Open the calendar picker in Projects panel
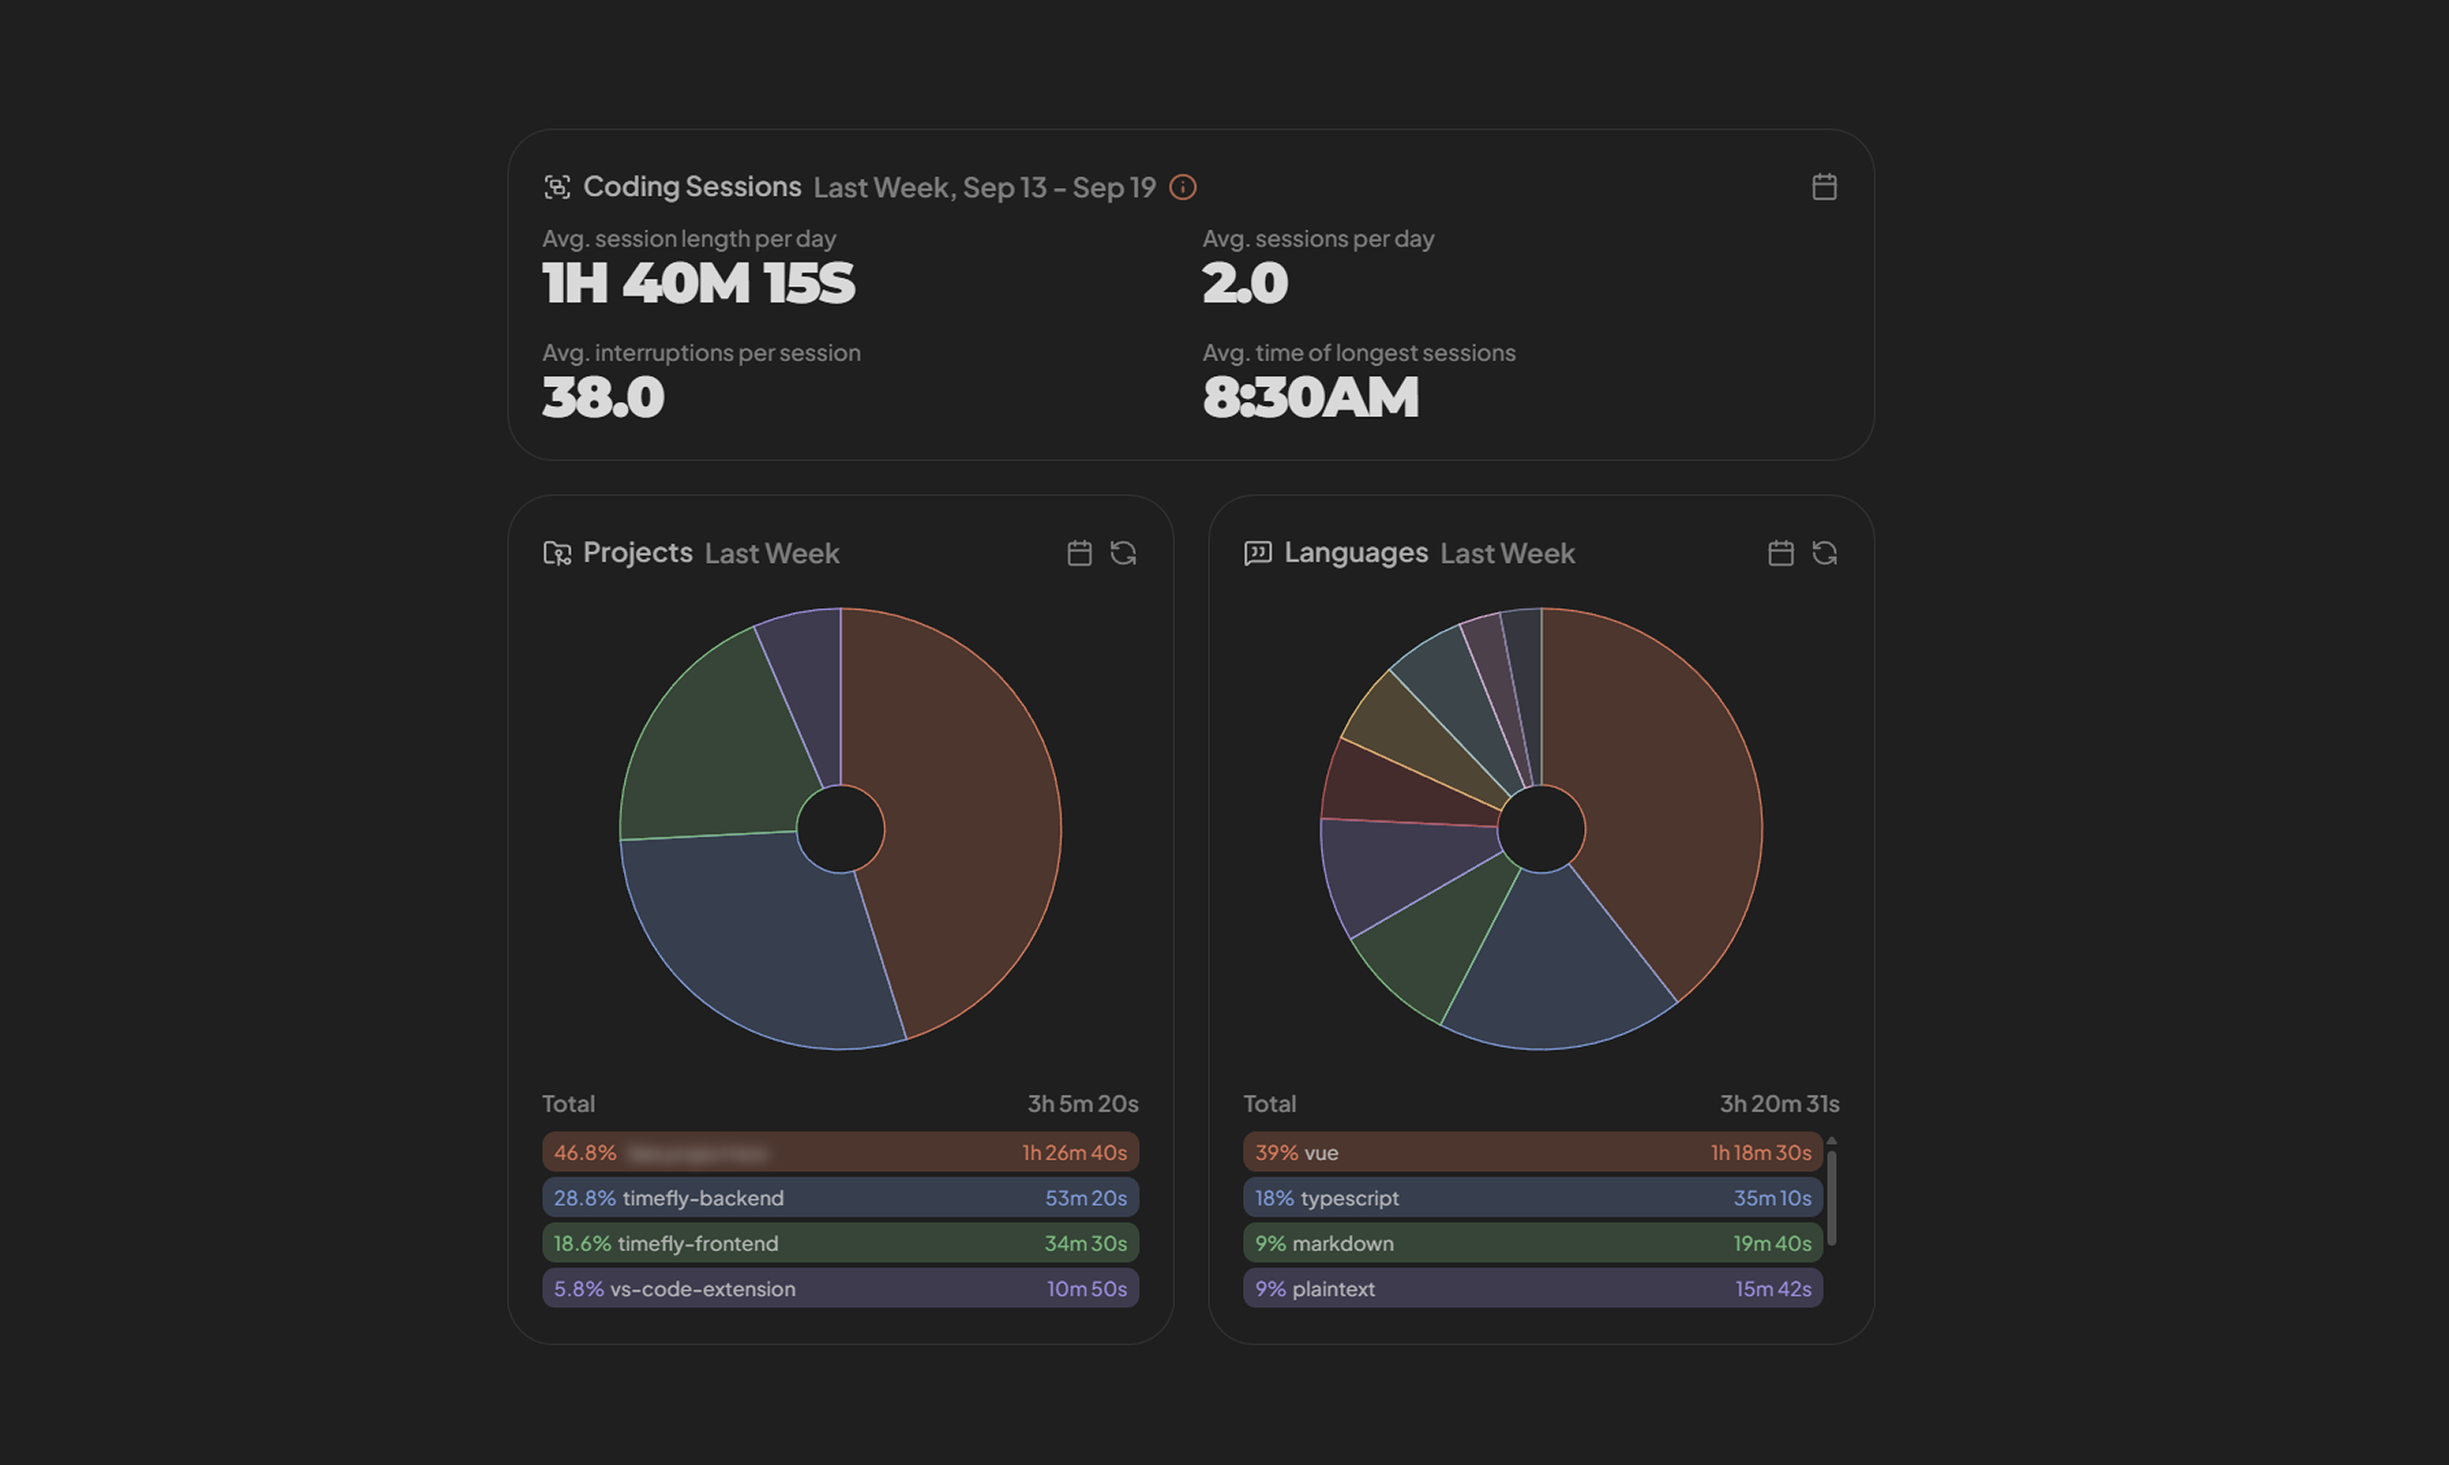 1079,553
